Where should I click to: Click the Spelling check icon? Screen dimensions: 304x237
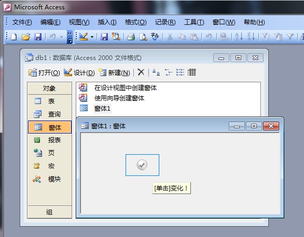[155, 36]
